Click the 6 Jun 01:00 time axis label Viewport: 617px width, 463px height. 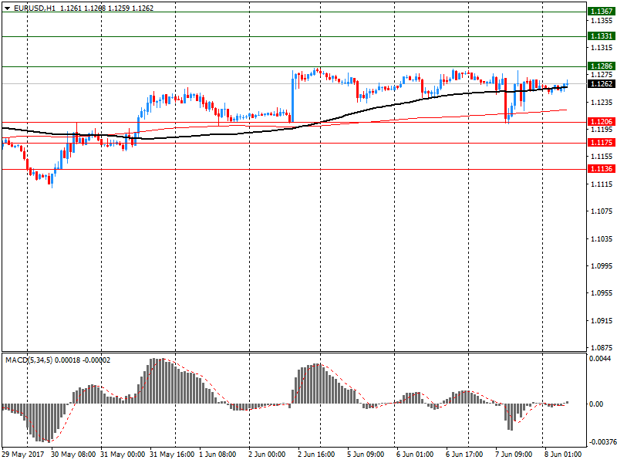click(x=415, y=455)
